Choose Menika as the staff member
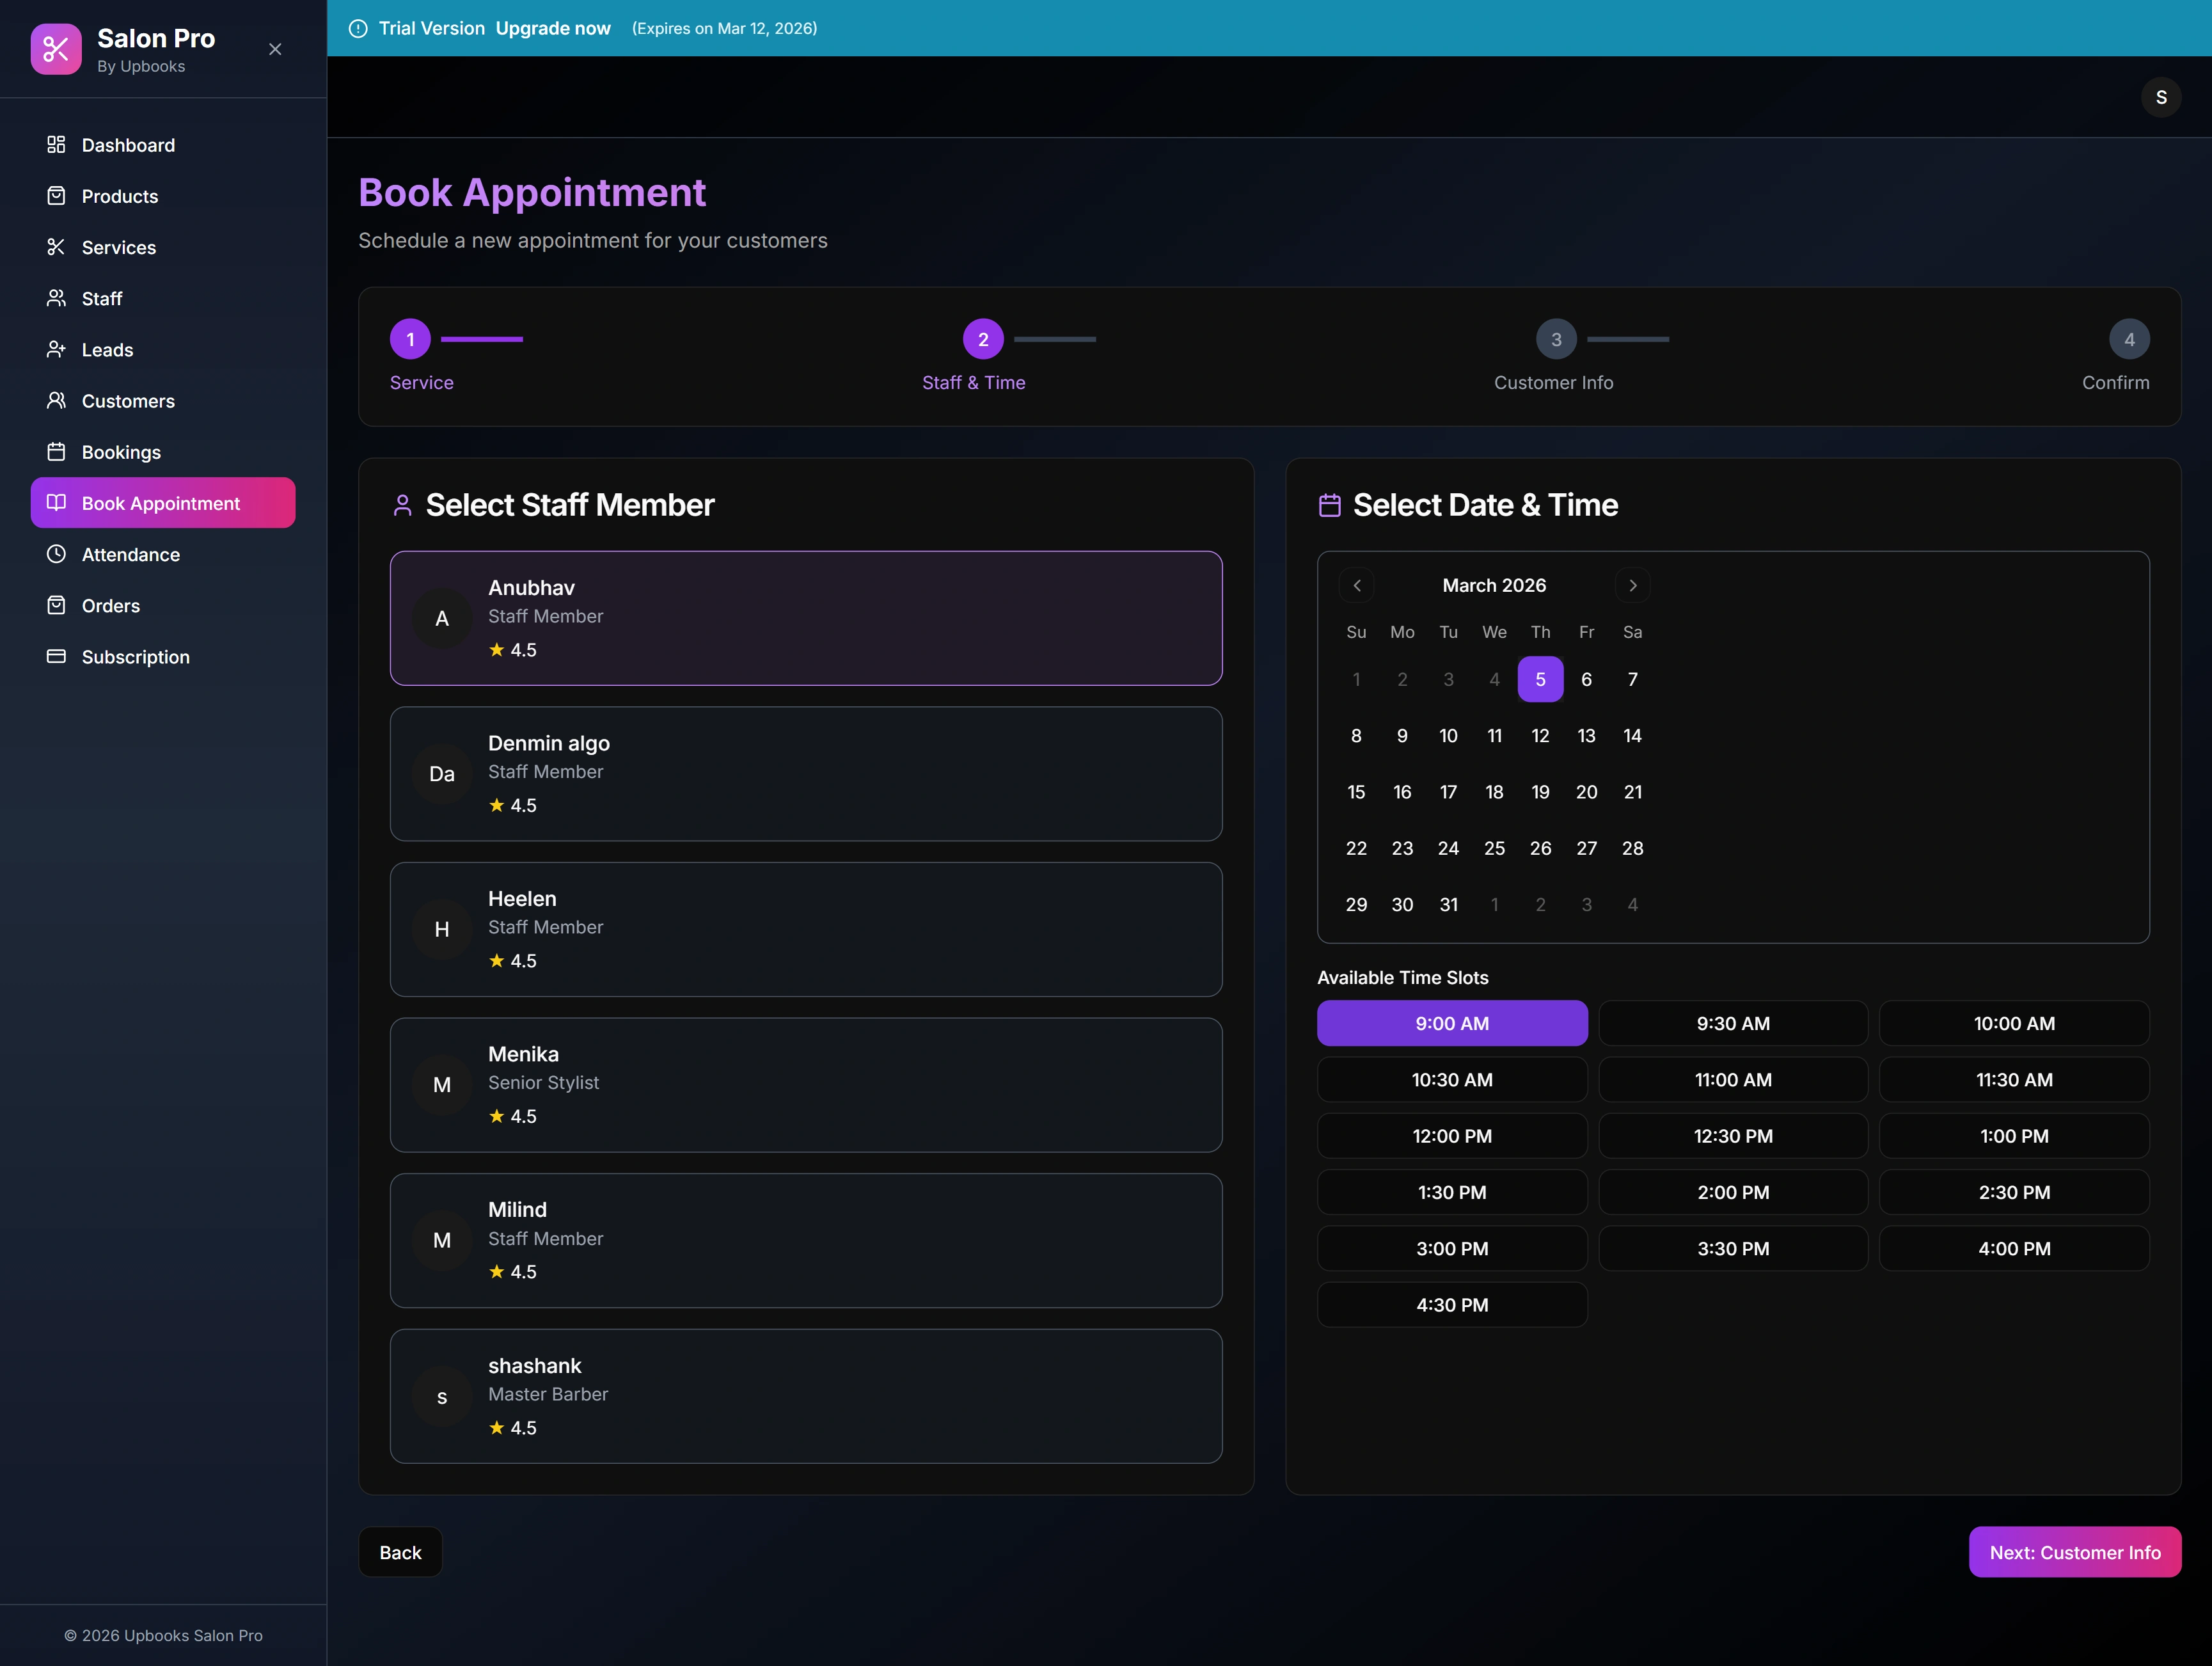The image size is (2212, 1666). click(806, 1084)
